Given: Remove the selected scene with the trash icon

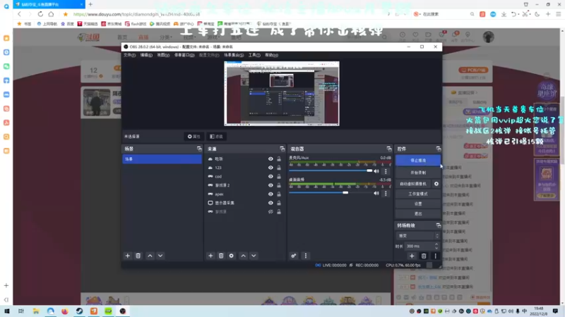Looking at the screenshot, I should click(138, 256).
